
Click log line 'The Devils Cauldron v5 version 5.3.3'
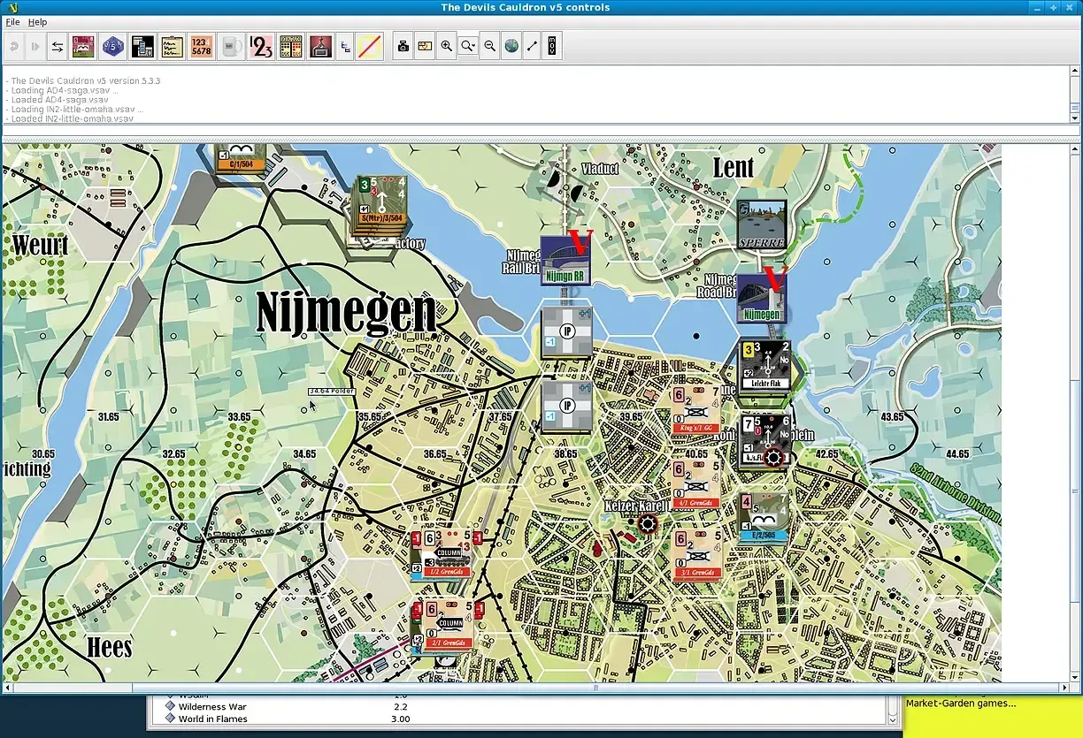(82, 80)
